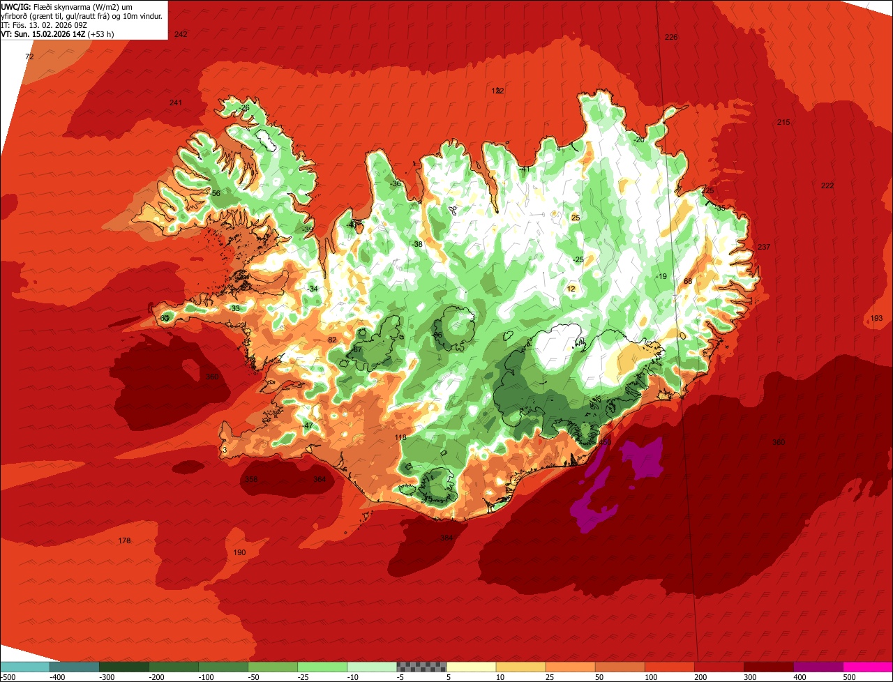Click the map value '215'
Viewport: 893px width, 682px height.
tap(783, 122)
